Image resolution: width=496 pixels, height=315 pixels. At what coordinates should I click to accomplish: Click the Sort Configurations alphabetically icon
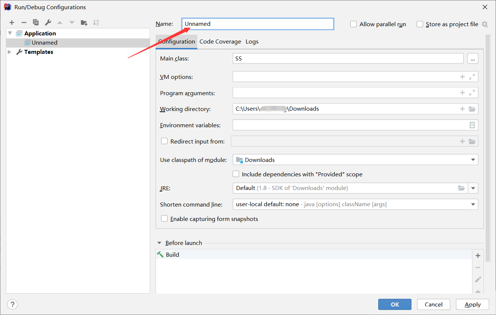point(96,22)
